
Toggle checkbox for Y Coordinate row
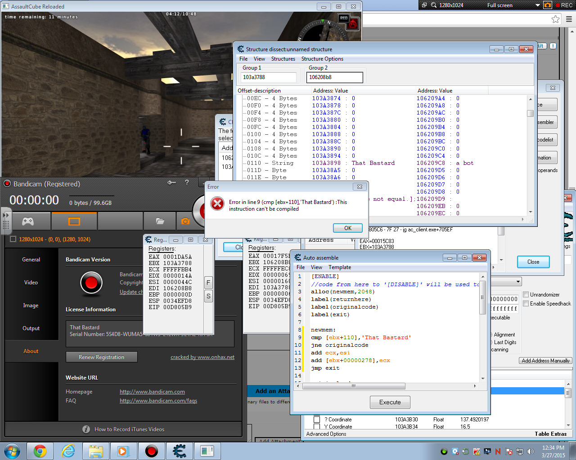[x=317, y=427]
